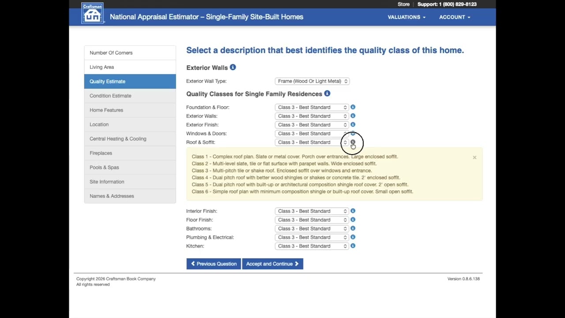
Task: Click Class 2 roof description text
Action: pos(284,163)
